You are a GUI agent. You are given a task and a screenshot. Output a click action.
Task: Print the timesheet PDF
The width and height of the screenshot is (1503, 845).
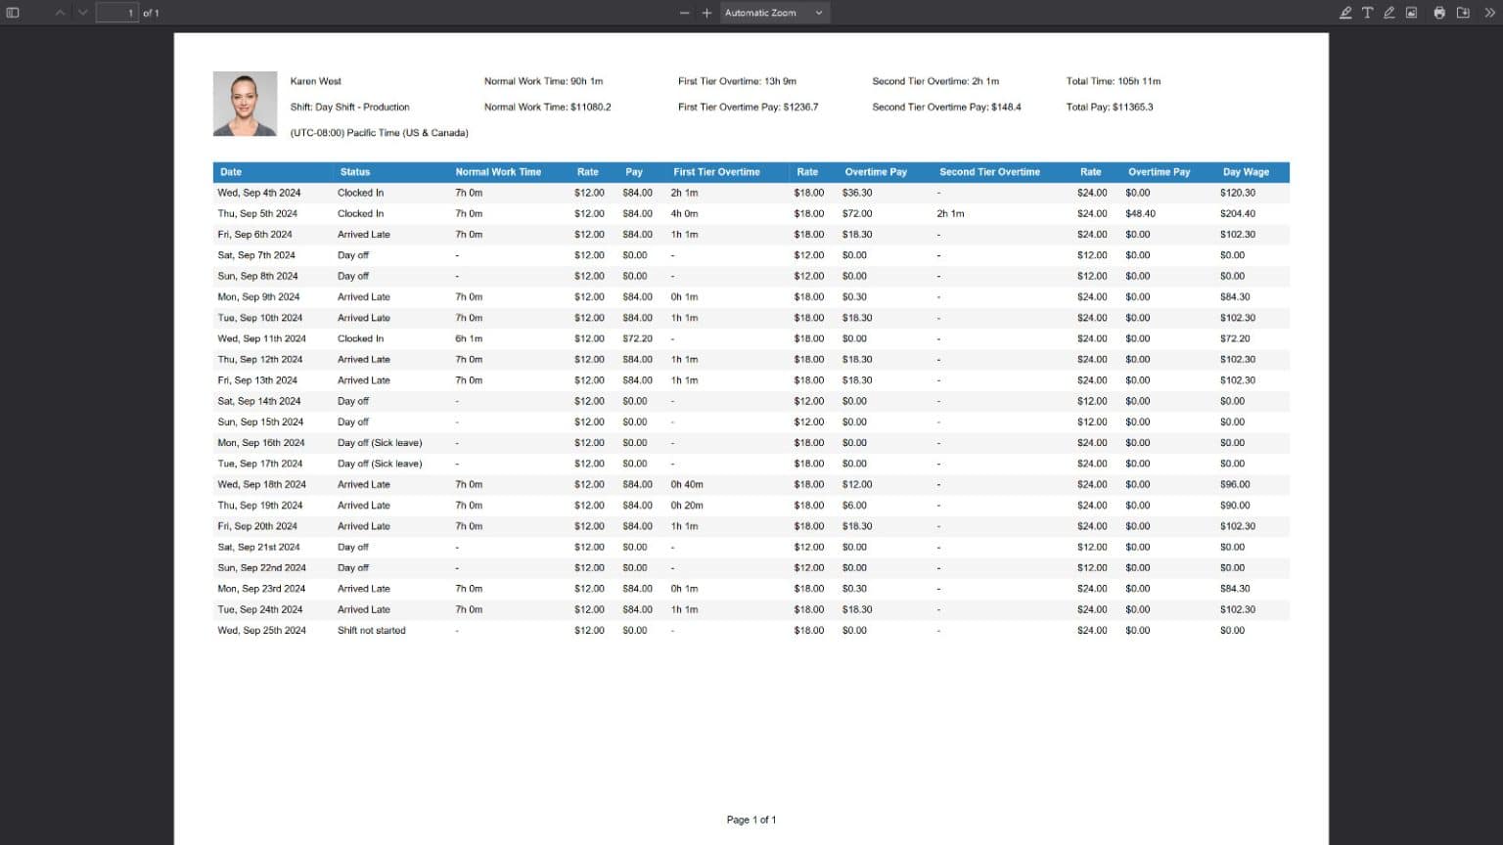point(1437,13)
